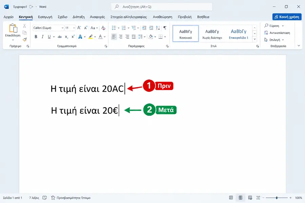
Task: Toggle Underline formatting
Action: pos(49,37)
